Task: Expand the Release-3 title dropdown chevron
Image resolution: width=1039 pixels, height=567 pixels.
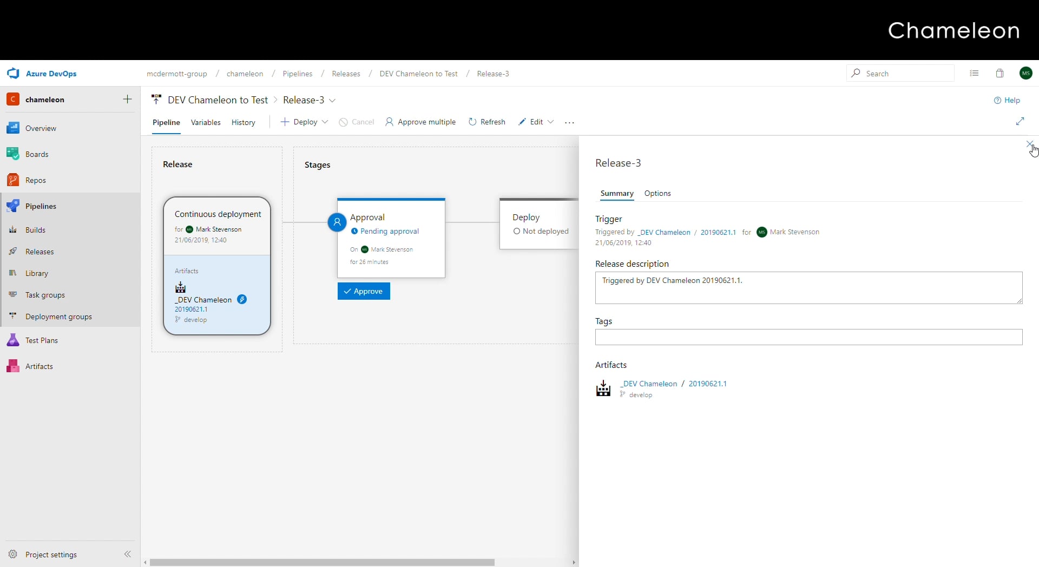Action: coord(332,101)
